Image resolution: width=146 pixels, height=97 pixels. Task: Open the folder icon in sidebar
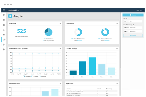pos(4,35)
